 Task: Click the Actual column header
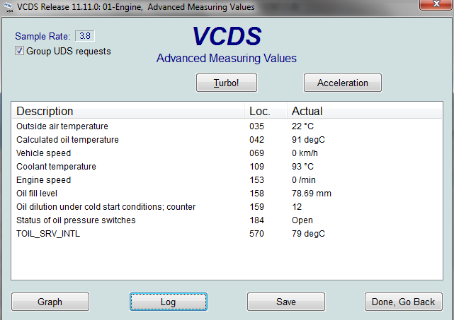(365, 111)
